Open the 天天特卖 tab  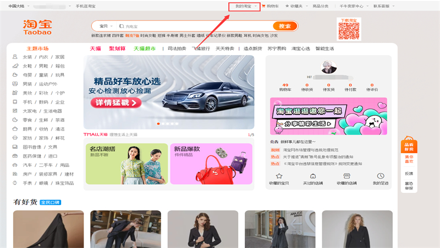(x=225, y=48)
